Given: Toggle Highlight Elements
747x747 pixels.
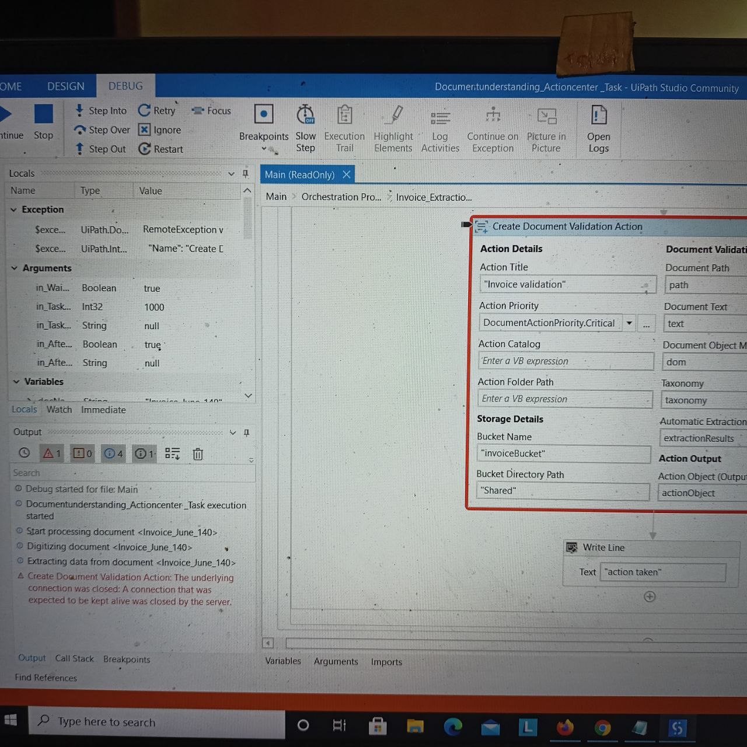Looking at the screenshot, I should [393, 128].
